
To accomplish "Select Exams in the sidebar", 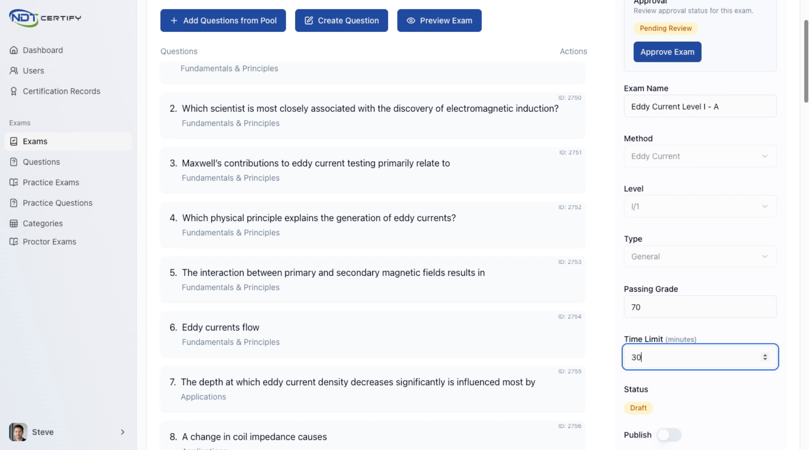I will click(x=68, y=141).
